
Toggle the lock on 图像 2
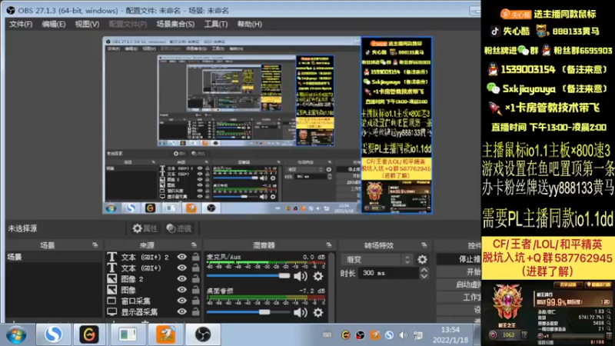(x=195, y=279)
